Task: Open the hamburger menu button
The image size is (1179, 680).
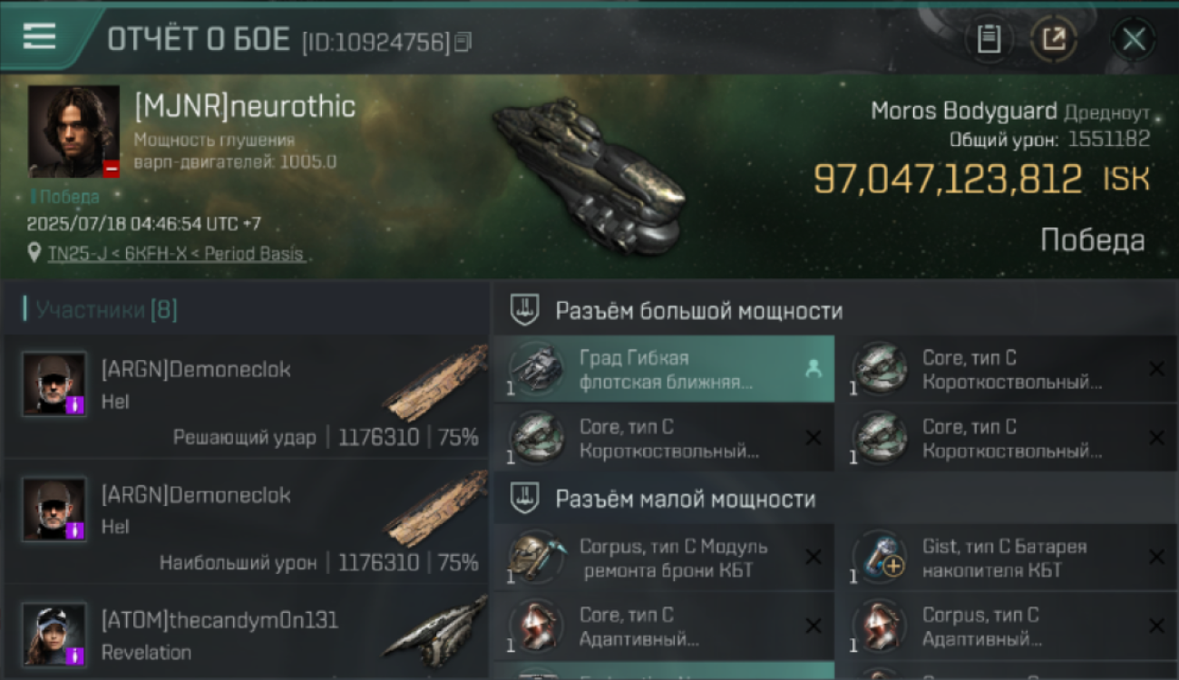Action: tap(39, 36)
